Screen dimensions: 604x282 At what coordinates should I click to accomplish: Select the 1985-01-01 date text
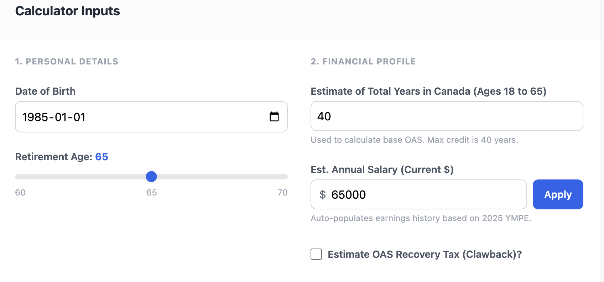(54, 116)
